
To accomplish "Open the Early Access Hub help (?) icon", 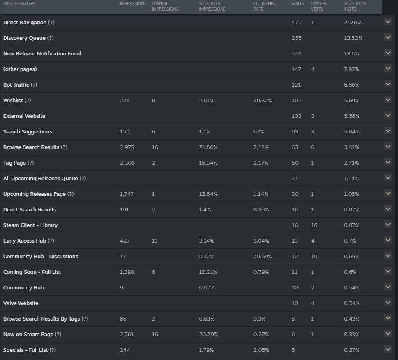I will point(51,241).
